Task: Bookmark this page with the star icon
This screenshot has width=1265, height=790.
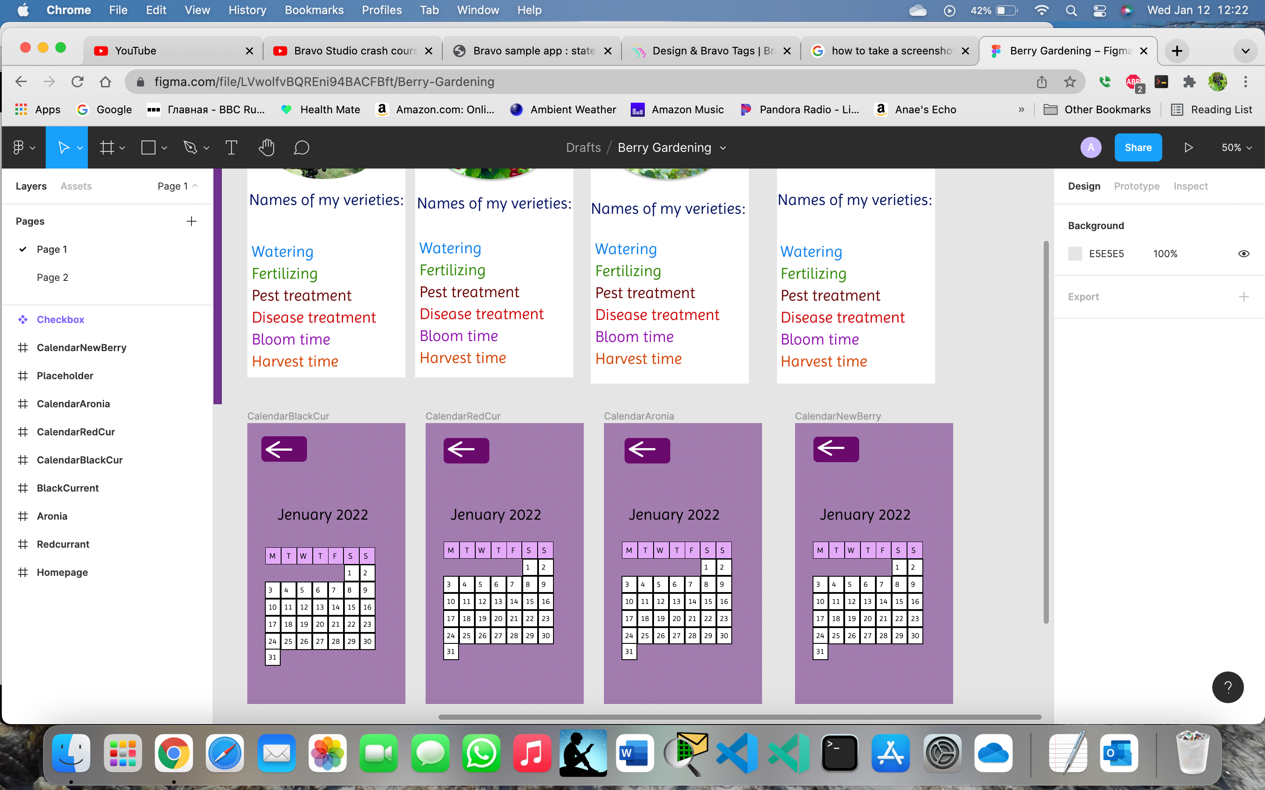Action: [1070, 82]
